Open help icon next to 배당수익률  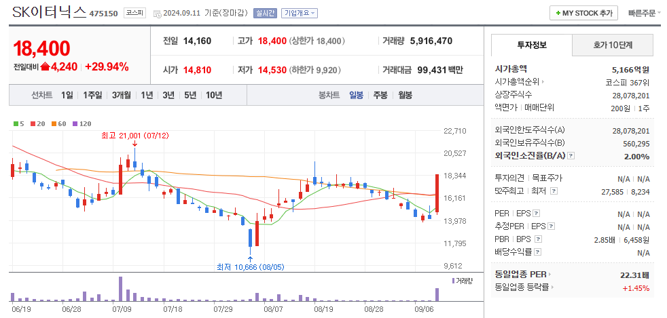pyautogui.click(x=537, y=252)
